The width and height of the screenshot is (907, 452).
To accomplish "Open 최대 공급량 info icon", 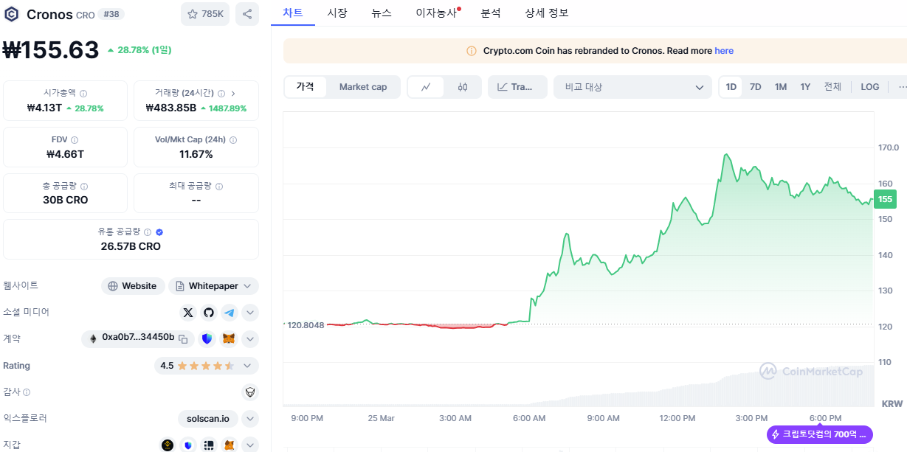I will pos(219,187).
